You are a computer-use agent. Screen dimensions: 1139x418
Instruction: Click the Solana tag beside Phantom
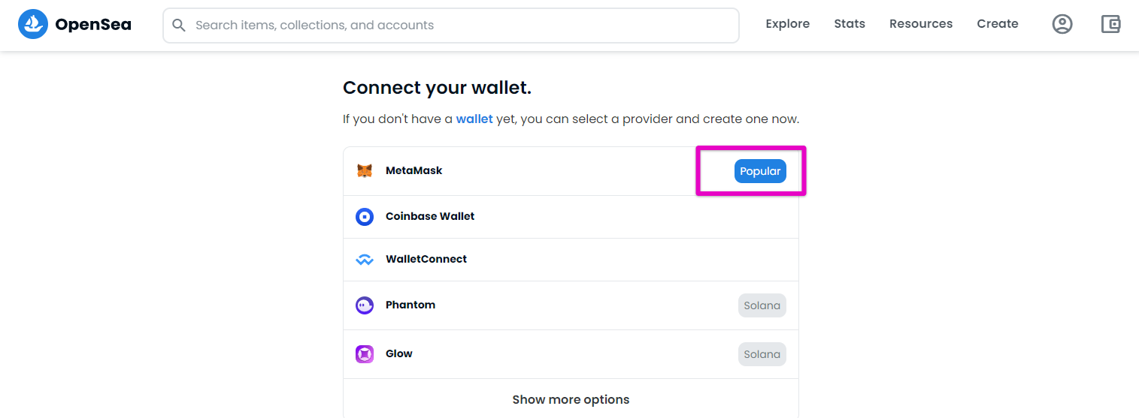click(762, 305)
